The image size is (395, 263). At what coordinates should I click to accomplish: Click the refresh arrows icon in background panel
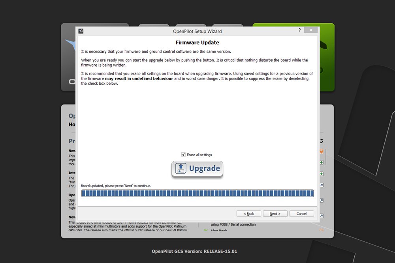[321, 141]
